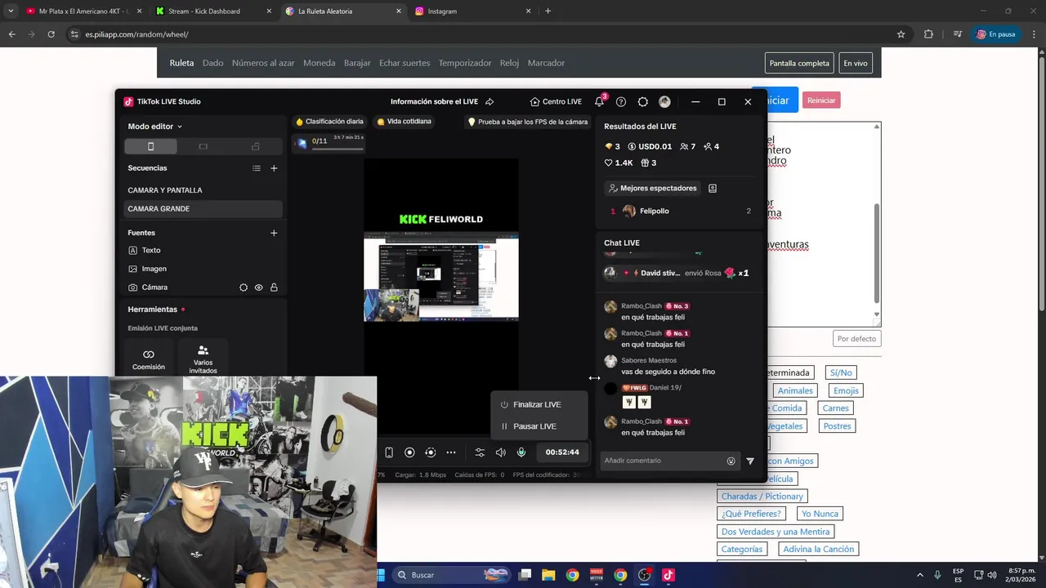Open more options ellipsis in toolbar
This screenshot has width=1046, height=588.
tap(451, 452)
